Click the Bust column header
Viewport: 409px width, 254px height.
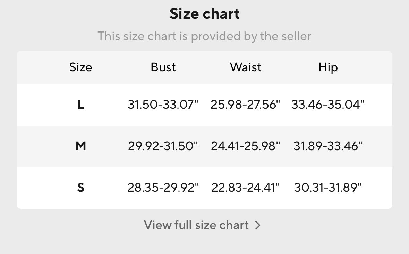[163, 67]
